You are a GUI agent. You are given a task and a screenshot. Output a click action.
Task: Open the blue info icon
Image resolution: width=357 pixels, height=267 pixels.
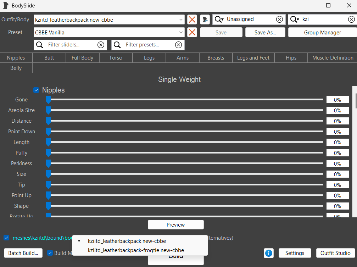point(269,253)
